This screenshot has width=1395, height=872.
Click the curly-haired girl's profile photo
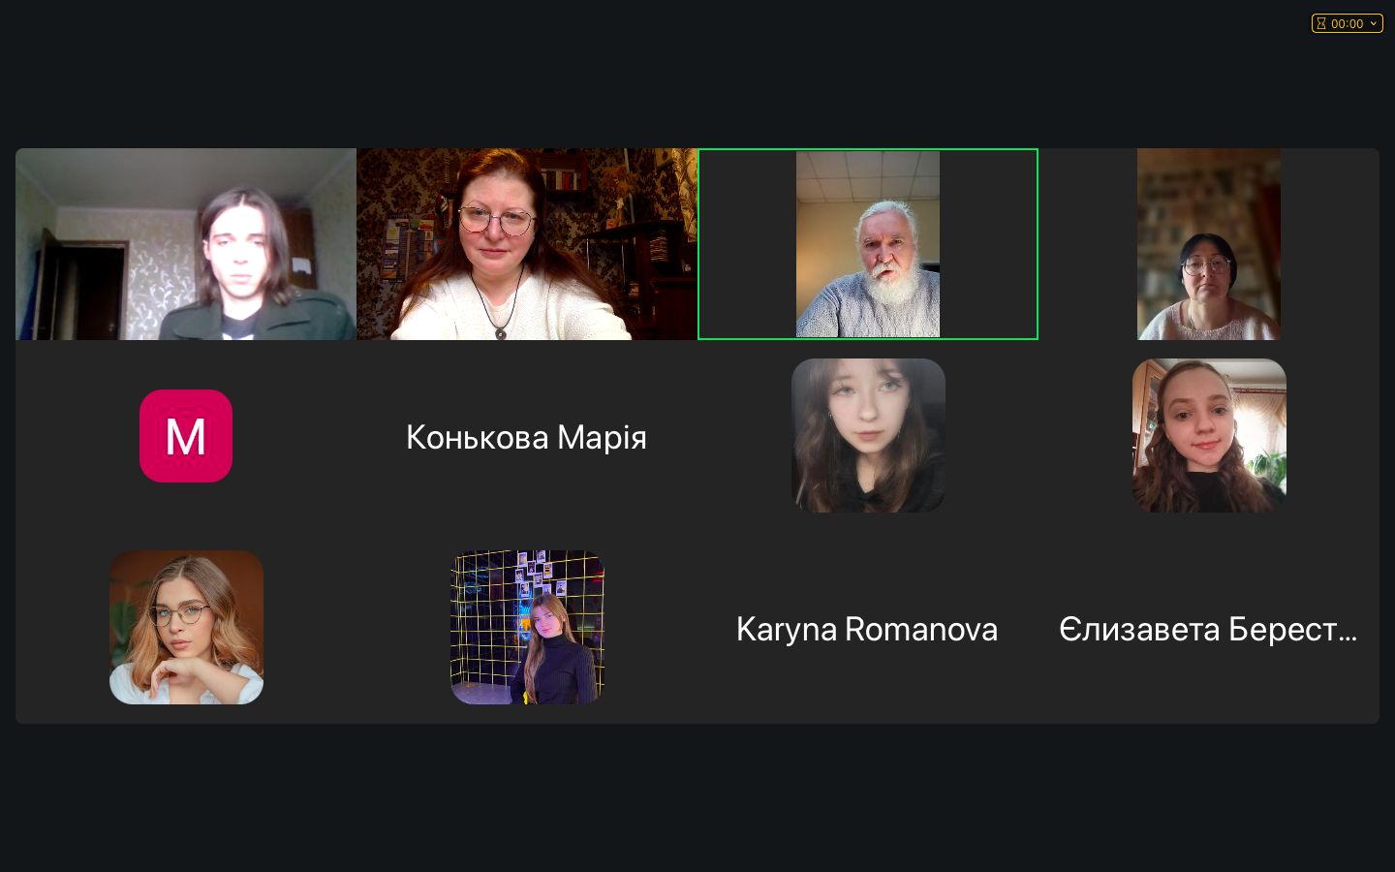[1209, 436]
